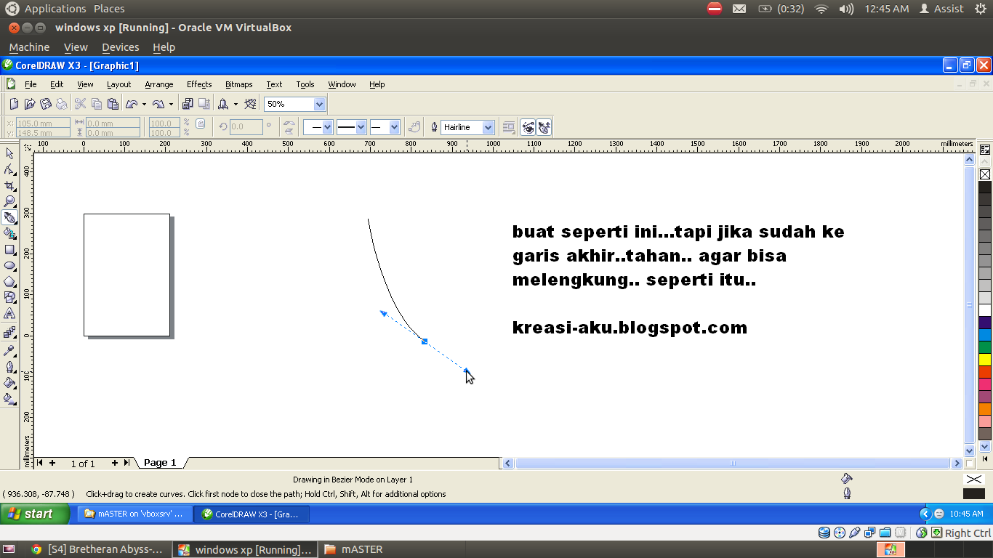Click the Open file icon
Image resolution: width=993 pixels, height=558 pixels.
click(x=30, y=104)
